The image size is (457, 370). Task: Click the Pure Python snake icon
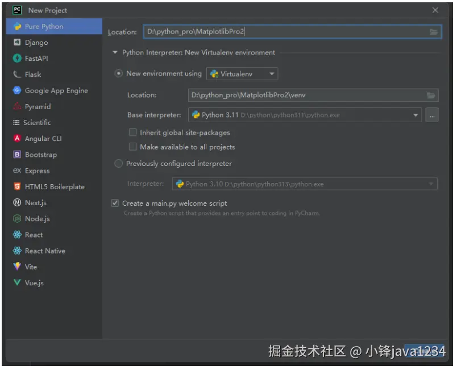18,27
